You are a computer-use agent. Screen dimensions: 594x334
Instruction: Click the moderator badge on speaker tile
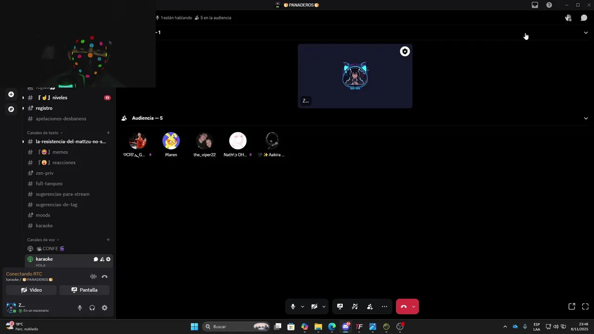click(405, 51)
